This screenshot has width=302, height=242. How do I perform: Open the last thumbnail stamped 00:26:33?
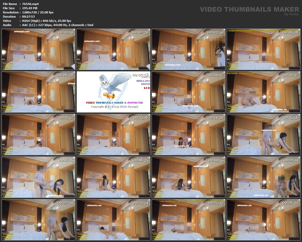pyautogui.click(x=264, y=220)
